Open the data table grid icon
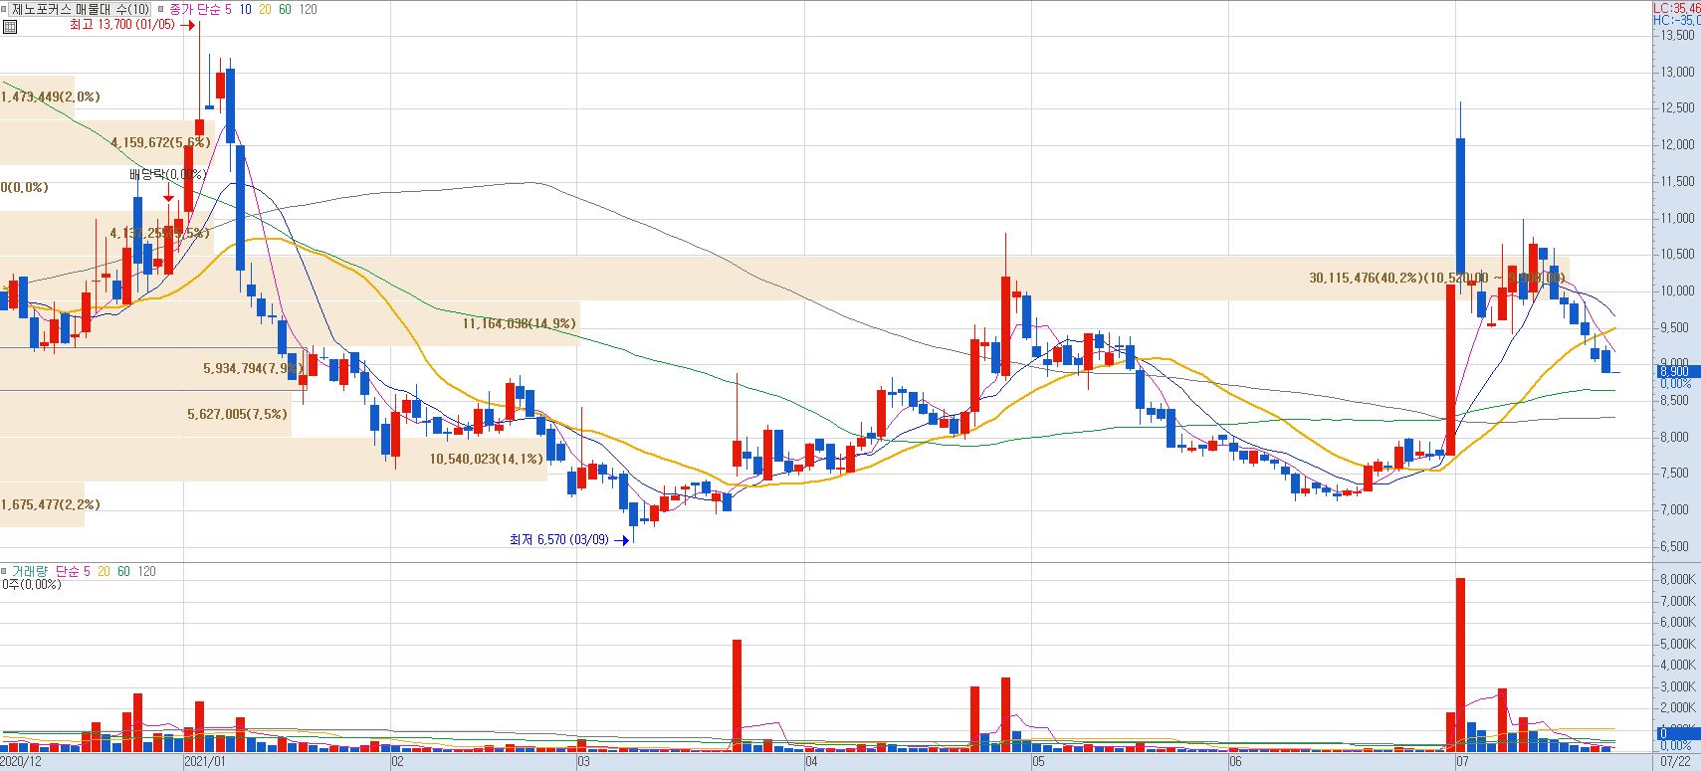Viewport: 1701px width, 771px height. pyautogui.click(x=9, y=27)
